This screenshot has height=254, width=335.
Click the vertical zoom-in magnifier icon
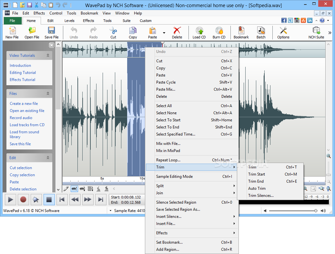click(x=329, y=156)
